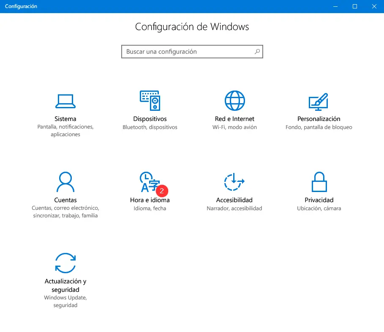Click 'Wi-Fi, modo avión' description text

click(234, 127)
